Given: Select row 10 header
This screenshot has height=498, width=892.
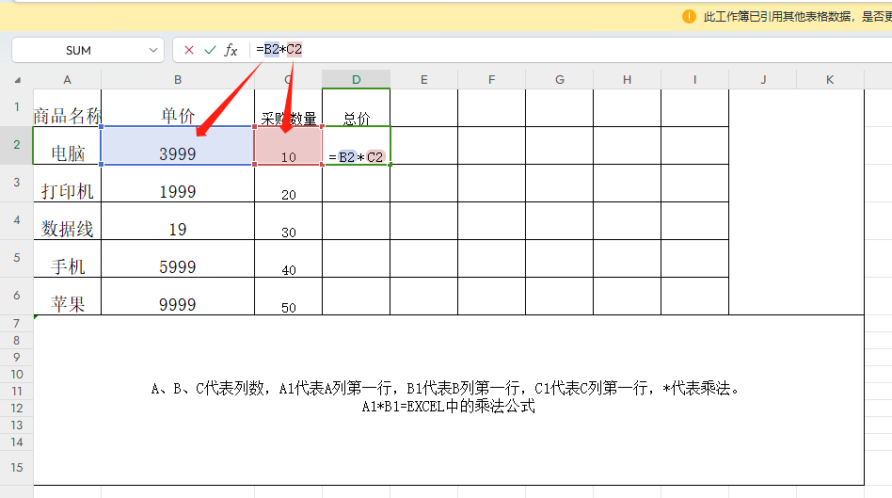Looking at the screenshot, I should coord(17,374).
